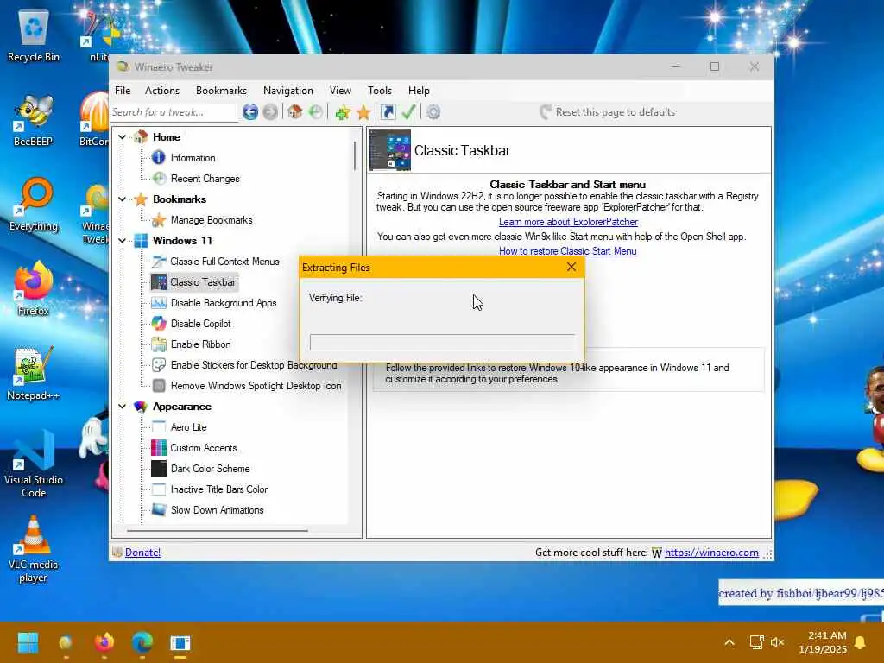Viewport: 884px width, 663px height.
Task: Select Inactive Title Bars Color item
Action: point(218,489)
